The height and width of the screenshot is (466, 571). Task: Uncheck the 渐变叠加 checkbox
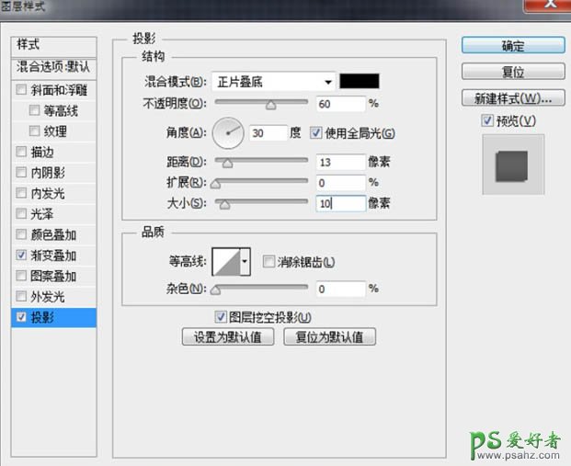click(22, 256)
